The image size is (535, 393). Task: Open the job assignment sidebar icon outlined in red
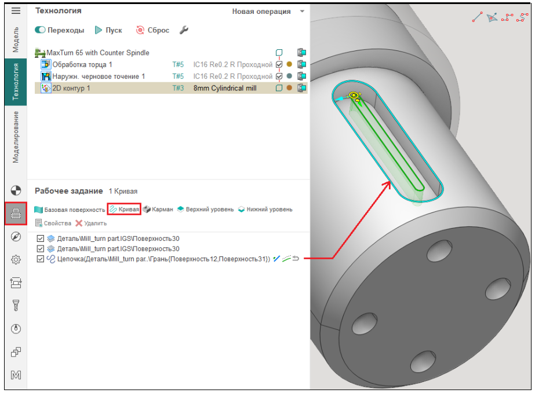[16, 214]
